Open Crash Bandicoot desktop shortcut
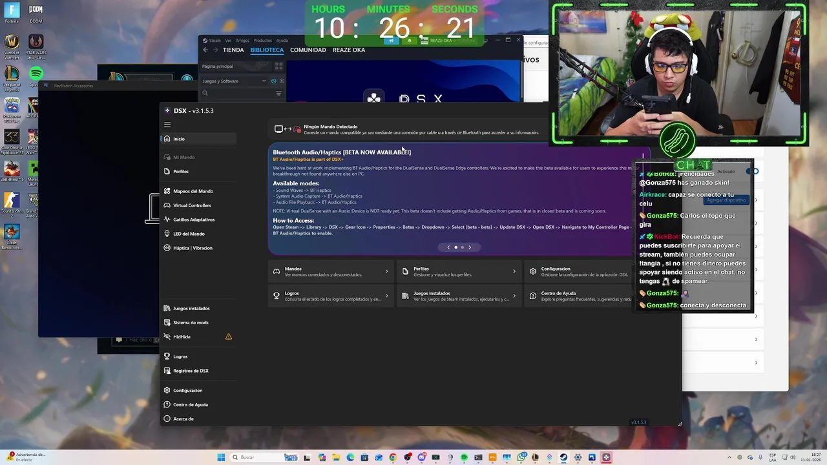This screenshot has width=827, height=465. tap(12, 236)
